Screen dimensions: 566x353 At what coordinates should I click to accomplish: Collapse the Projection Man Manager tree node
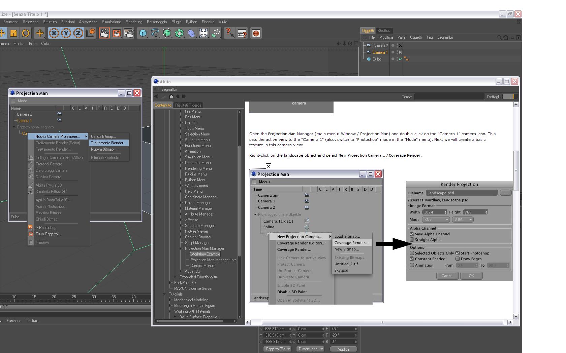[181, 248]
